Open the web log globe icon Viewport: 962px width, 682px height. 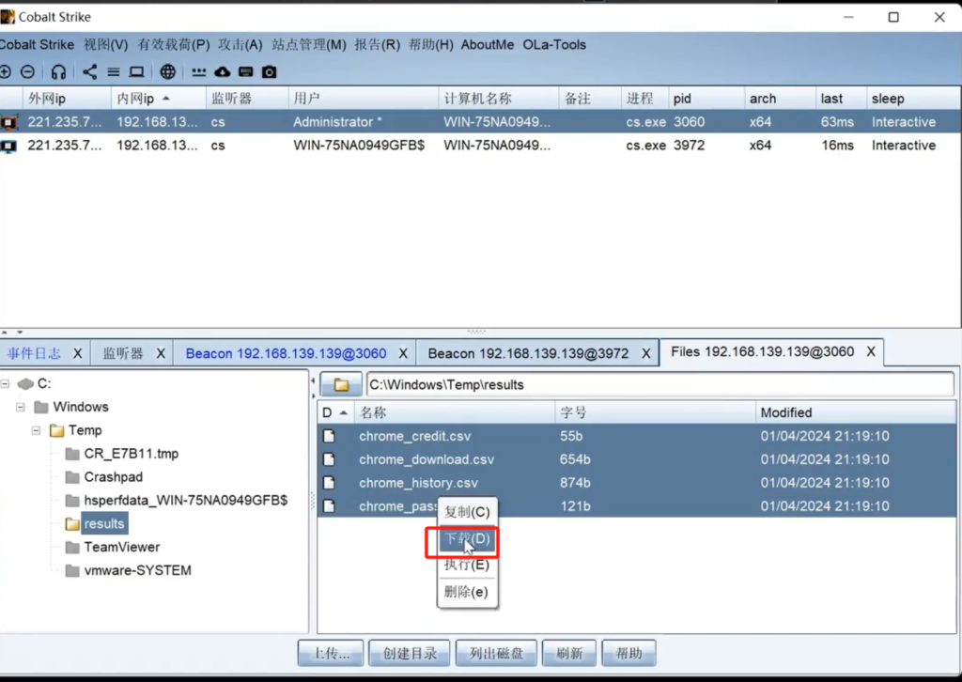click(167, 72)
